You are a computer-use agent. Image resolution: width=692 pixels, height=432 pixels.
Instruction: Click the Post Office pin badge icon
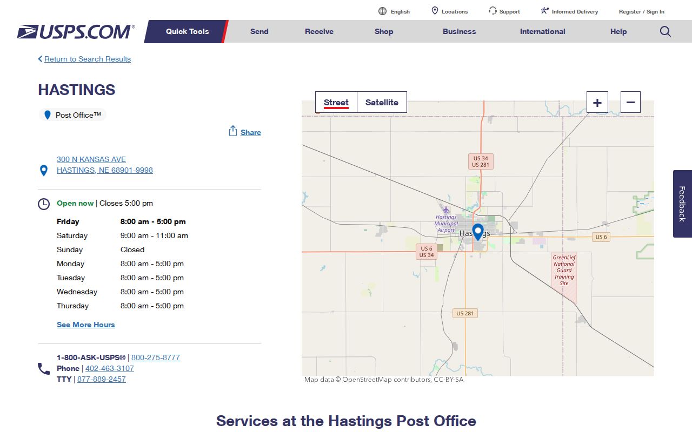click(48, 115)
